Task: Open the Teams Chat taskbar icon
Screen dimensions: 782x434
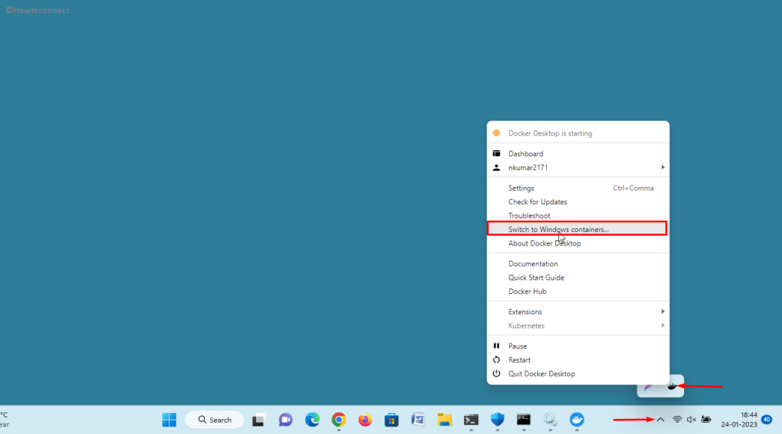Action: 285,420
